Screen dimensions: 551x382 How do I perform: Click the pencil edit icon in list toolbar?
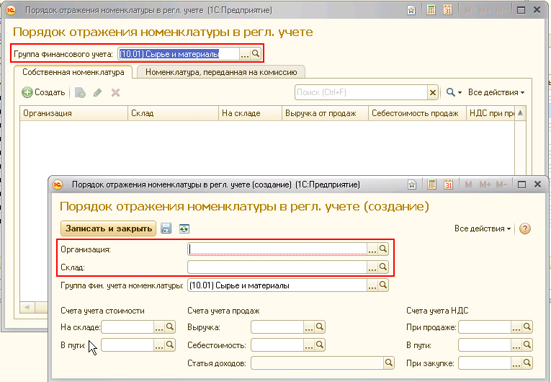click(x=98, y=92)
